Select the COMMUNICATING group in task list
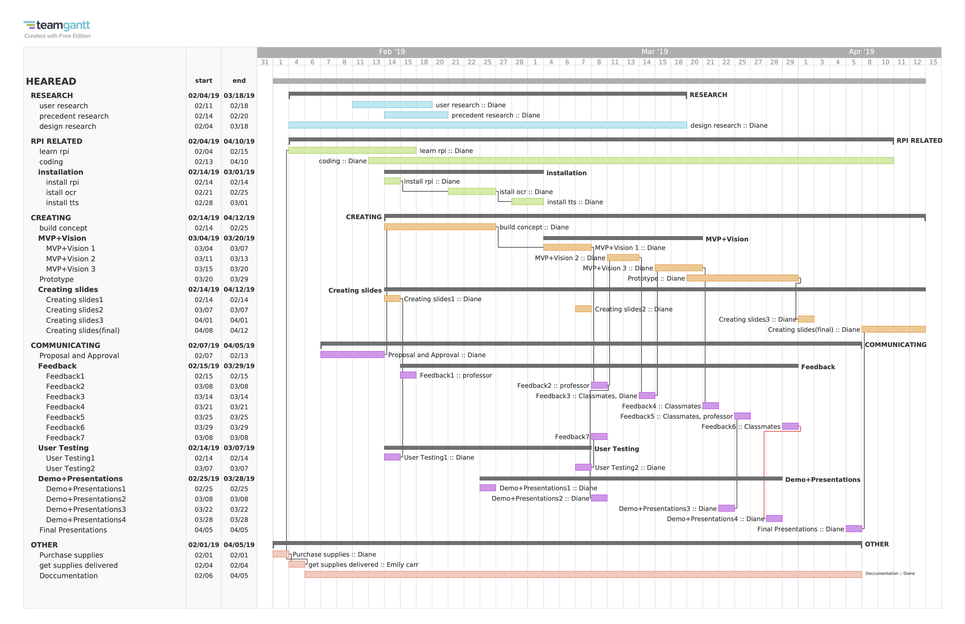Screen dimensions: 965x624 pyautogui.click(x=65, y=346)
